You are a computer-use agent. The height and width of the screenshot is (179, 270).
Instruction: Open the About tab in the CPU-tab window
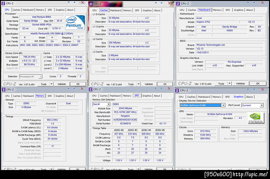[x=70, y=10]
